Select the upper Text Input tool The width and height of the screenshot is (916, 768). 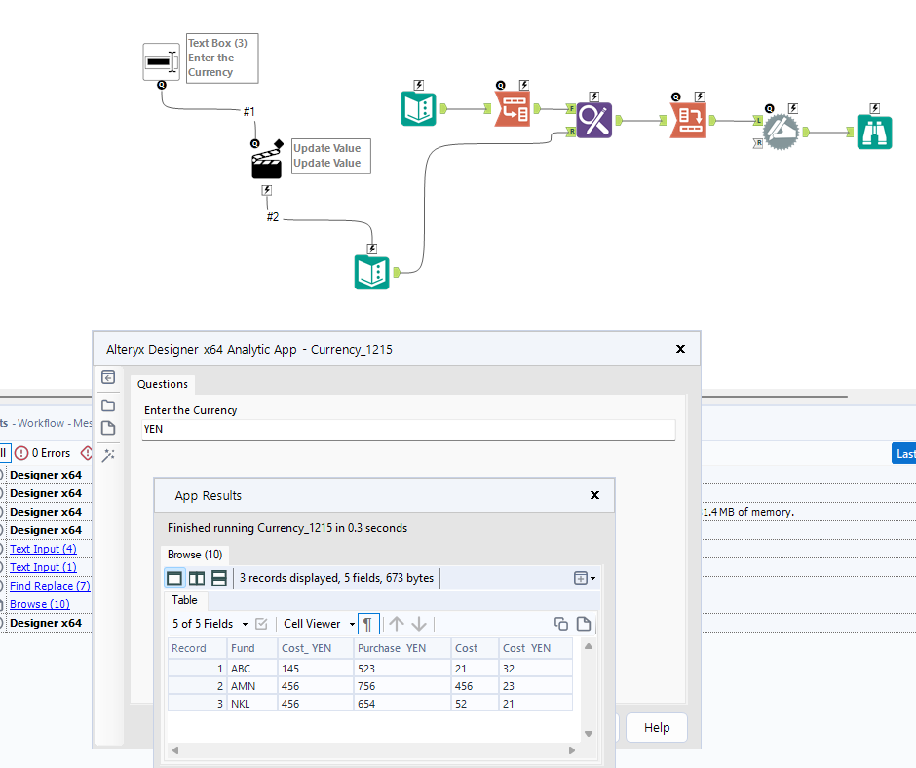419,109
